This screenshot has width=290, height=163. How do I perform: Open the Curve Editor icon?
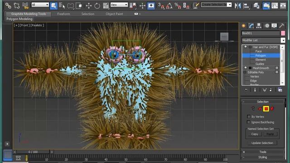(275, 6)
